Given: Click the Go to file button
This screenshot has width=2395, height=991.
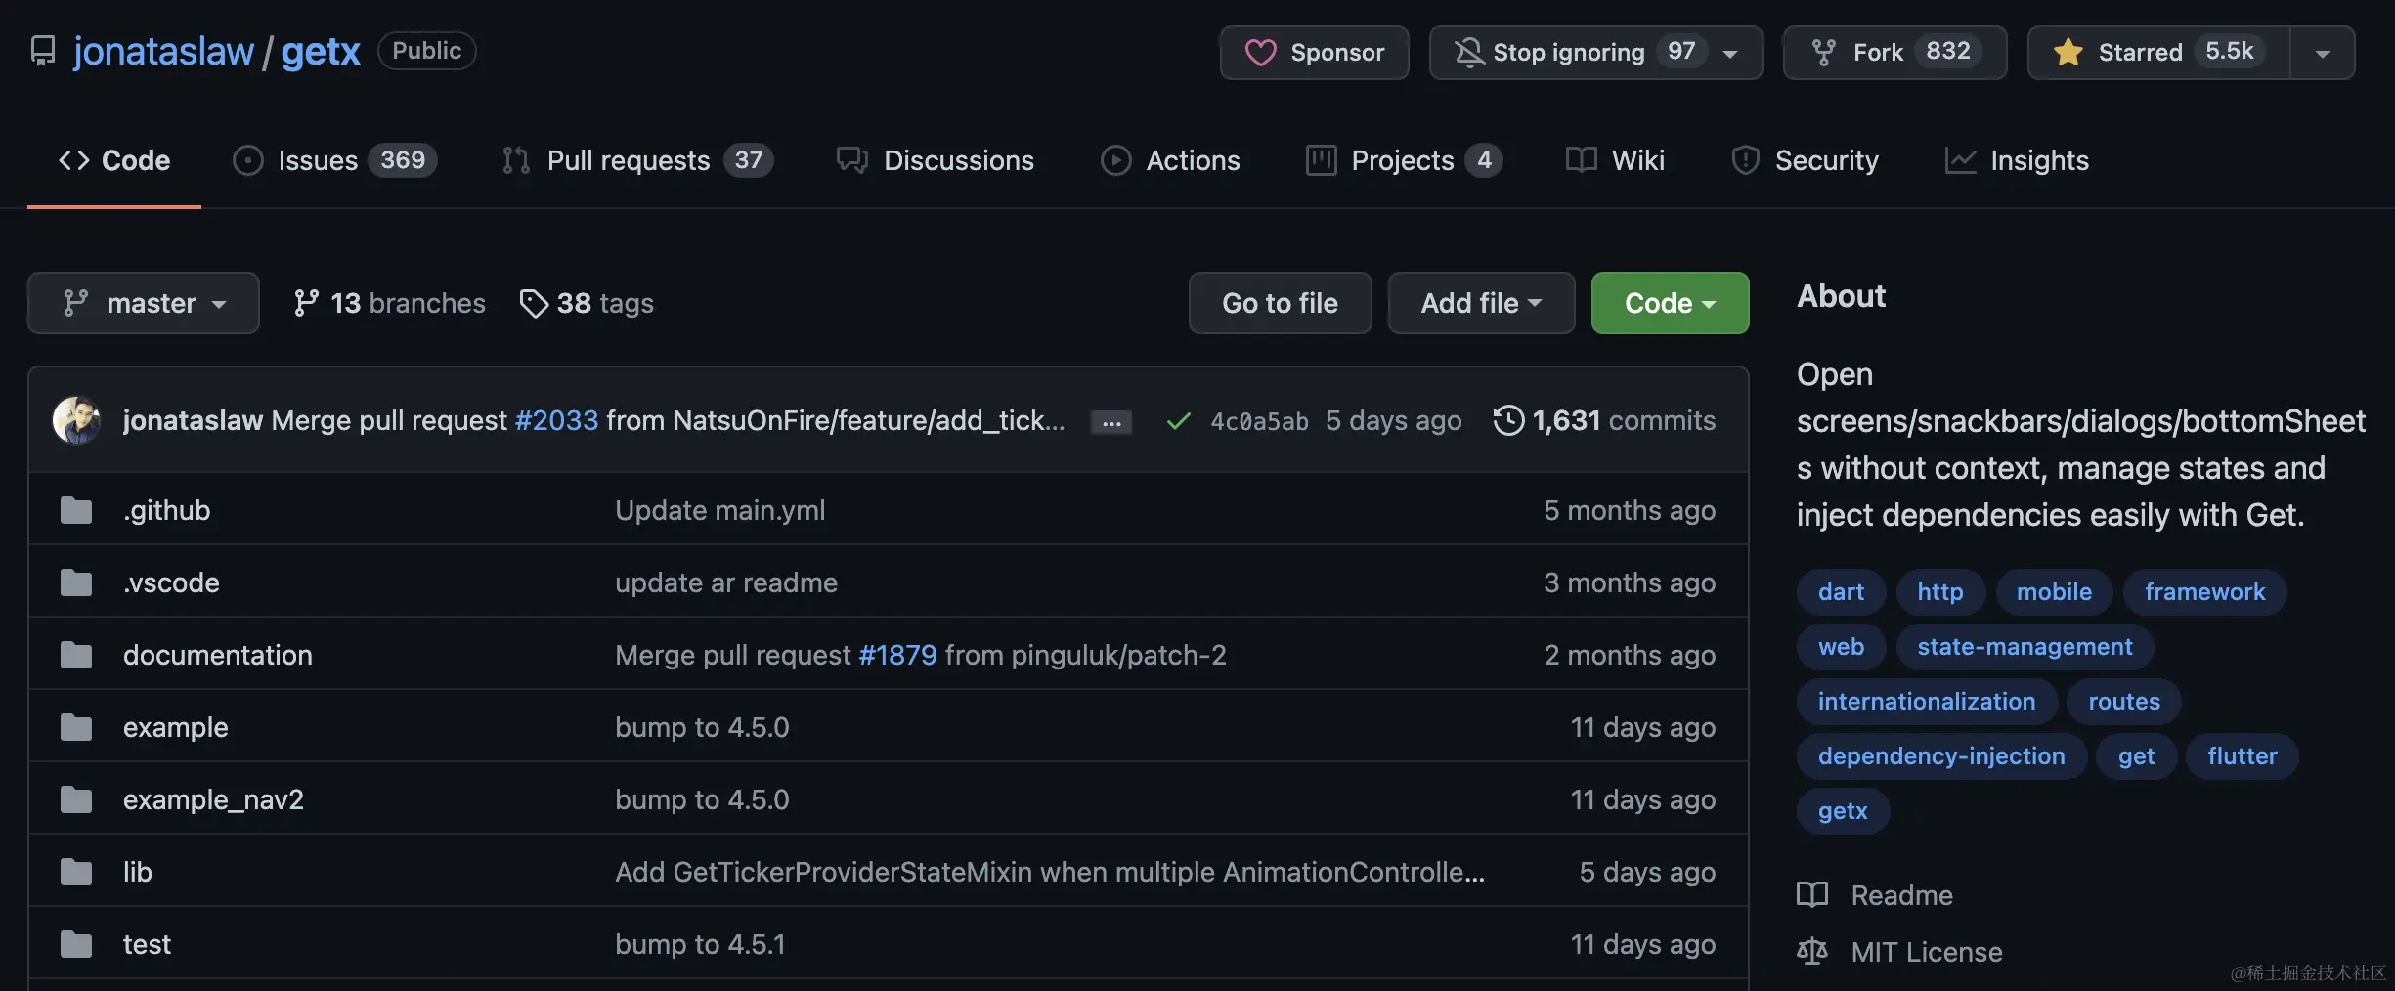Looking at the screenshot, I should coord(1280,304).
